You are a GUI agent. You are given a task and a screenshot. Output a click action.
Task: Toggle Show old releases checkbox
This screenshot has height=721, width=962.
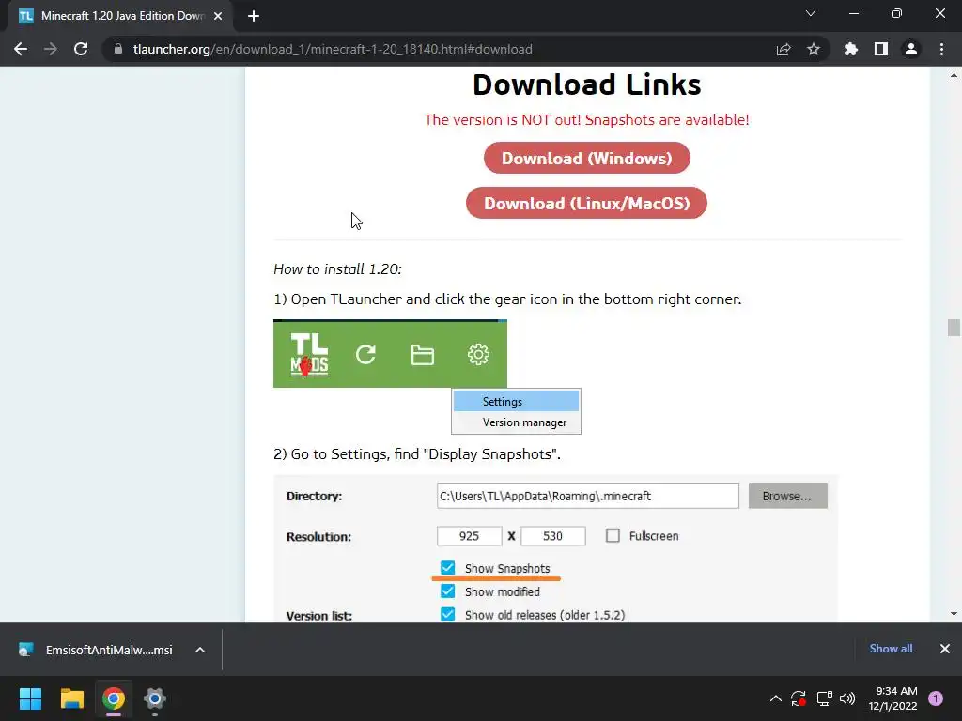pyautogui.click(x=448, y=614)
